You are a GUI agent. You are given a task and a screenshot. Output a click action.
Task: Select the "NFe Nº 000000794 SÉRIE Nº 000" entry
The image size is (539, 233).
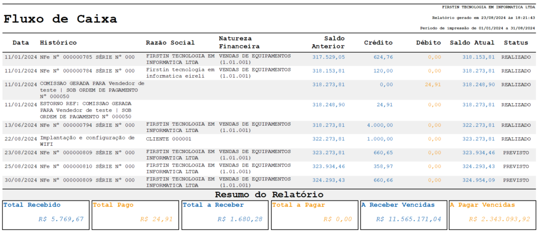tap(87, 125)
